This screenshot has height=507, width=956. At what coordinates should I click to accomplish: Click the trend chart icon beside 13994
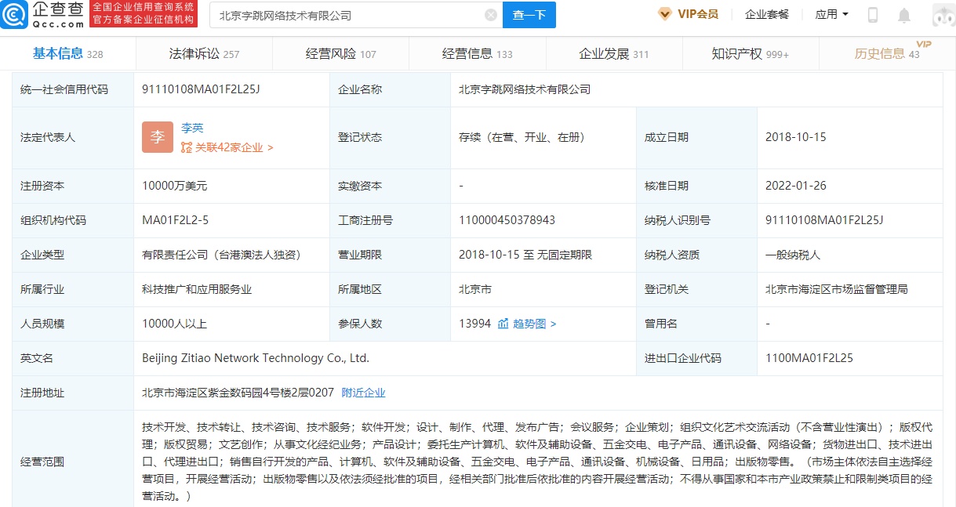pyautogui.click(x=503, y=324)
